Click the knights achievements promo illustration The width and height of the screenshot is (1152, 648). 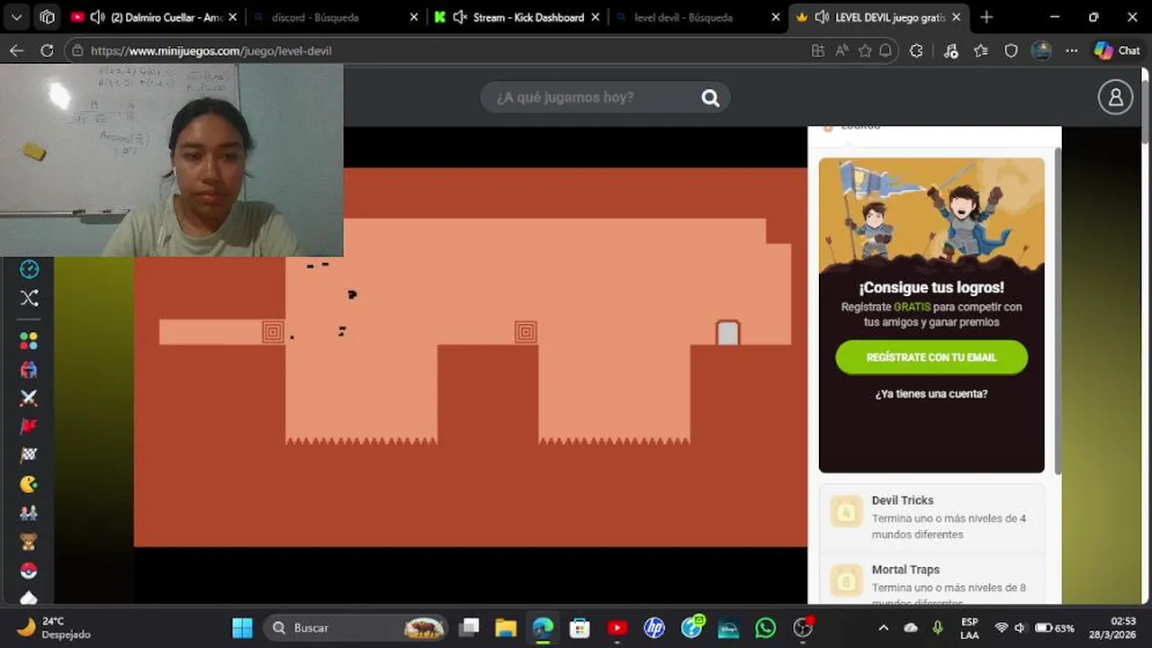(931, 216)
